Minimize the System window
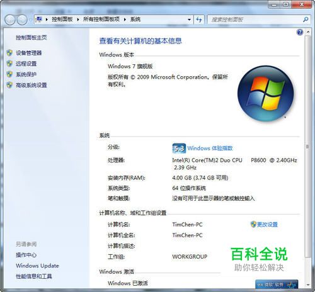Screen dimensions: 315x292 click(x=274, y=4)
